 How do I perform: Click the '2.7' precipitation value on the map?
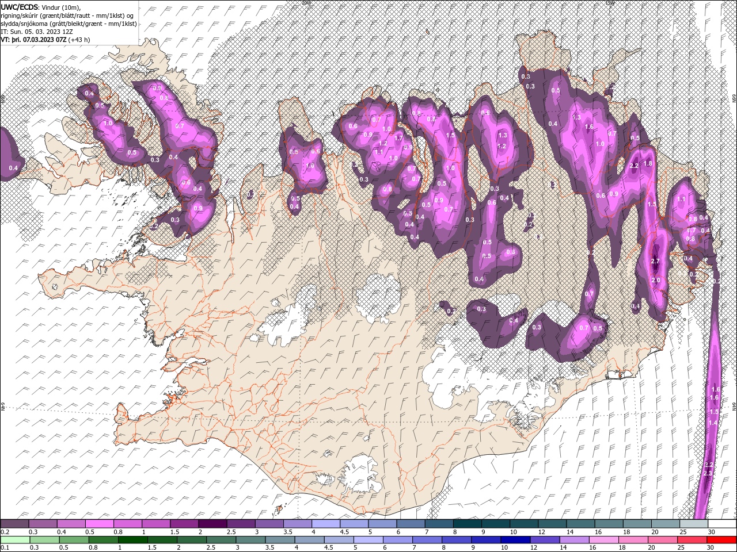pyautogui.click(x=655, y=261)
